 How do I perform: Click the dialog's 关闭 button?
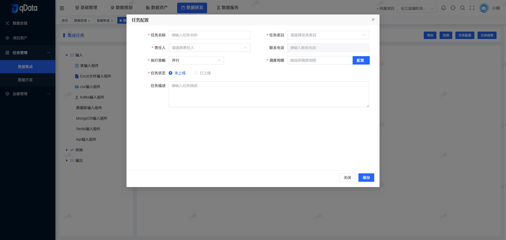[347, 178]
